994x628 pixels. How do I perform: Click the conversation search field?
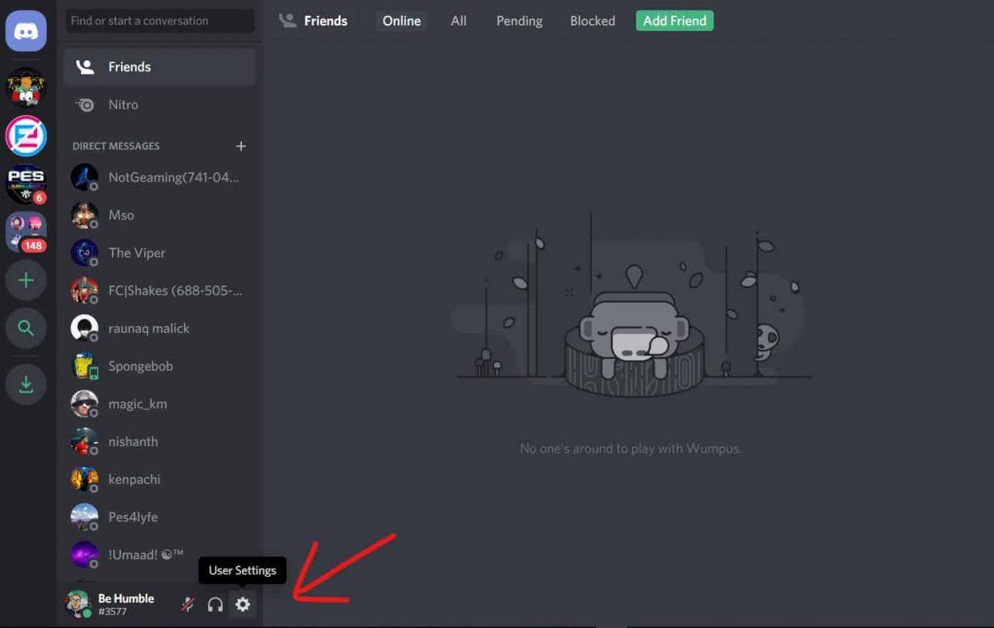pos(159,21)
